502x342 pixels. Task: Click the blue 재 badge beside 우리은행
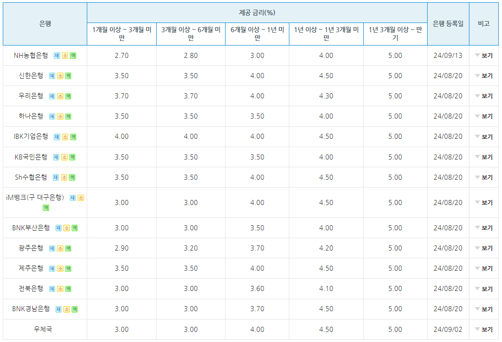(52, 96)
